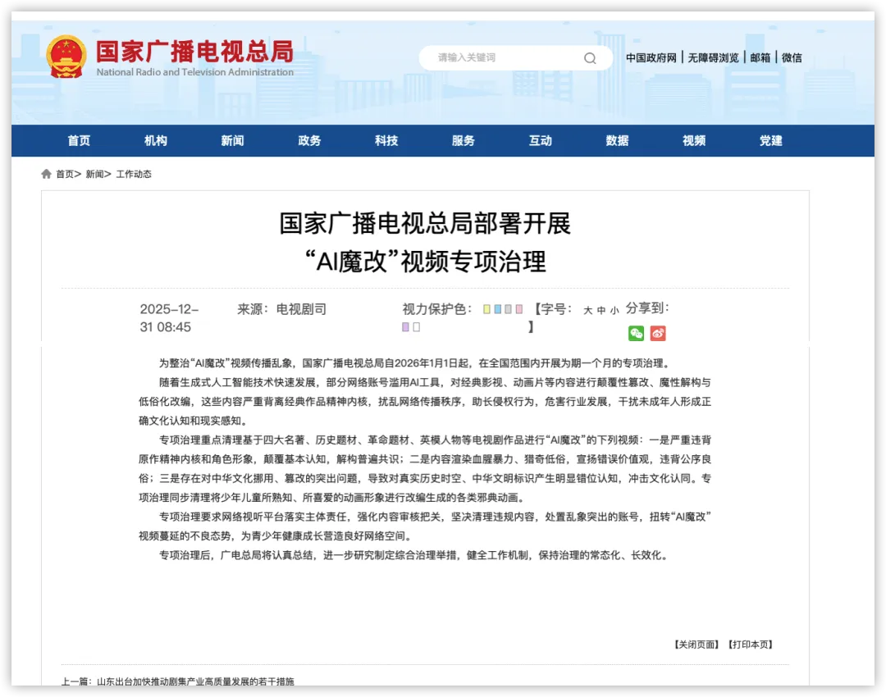Open 视频 navigation menu
The height and width of the screenshot is (697, 886).
tap(694, 141)
